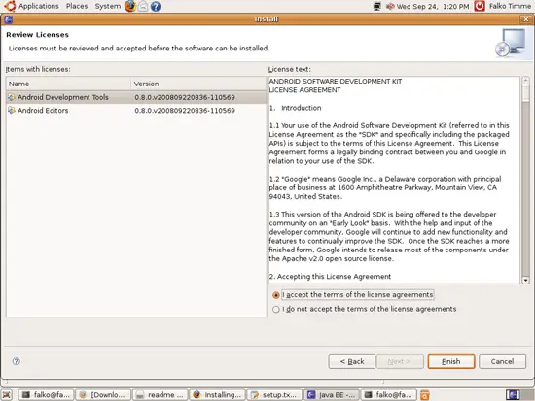Viewport: 535px width, 401px height.
Task: Click the orange icon after taskbar windows
Action: tap(424, 395)
